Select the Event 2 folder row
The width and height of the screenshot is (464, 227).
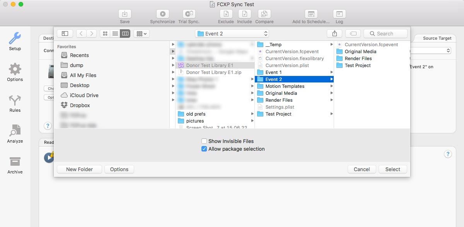pyautogui.click(x=294, y=79)
